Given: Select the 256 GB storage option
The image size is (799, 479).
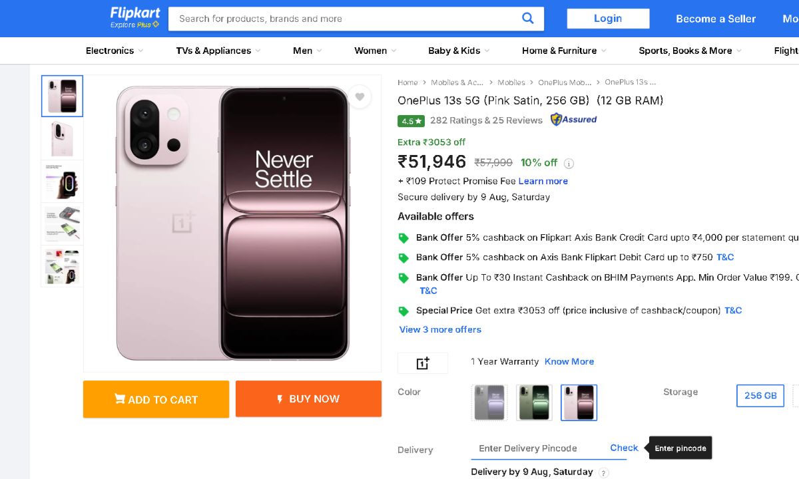Looking at the screenshot, I should pyautogui.click(x=760, y=396).
